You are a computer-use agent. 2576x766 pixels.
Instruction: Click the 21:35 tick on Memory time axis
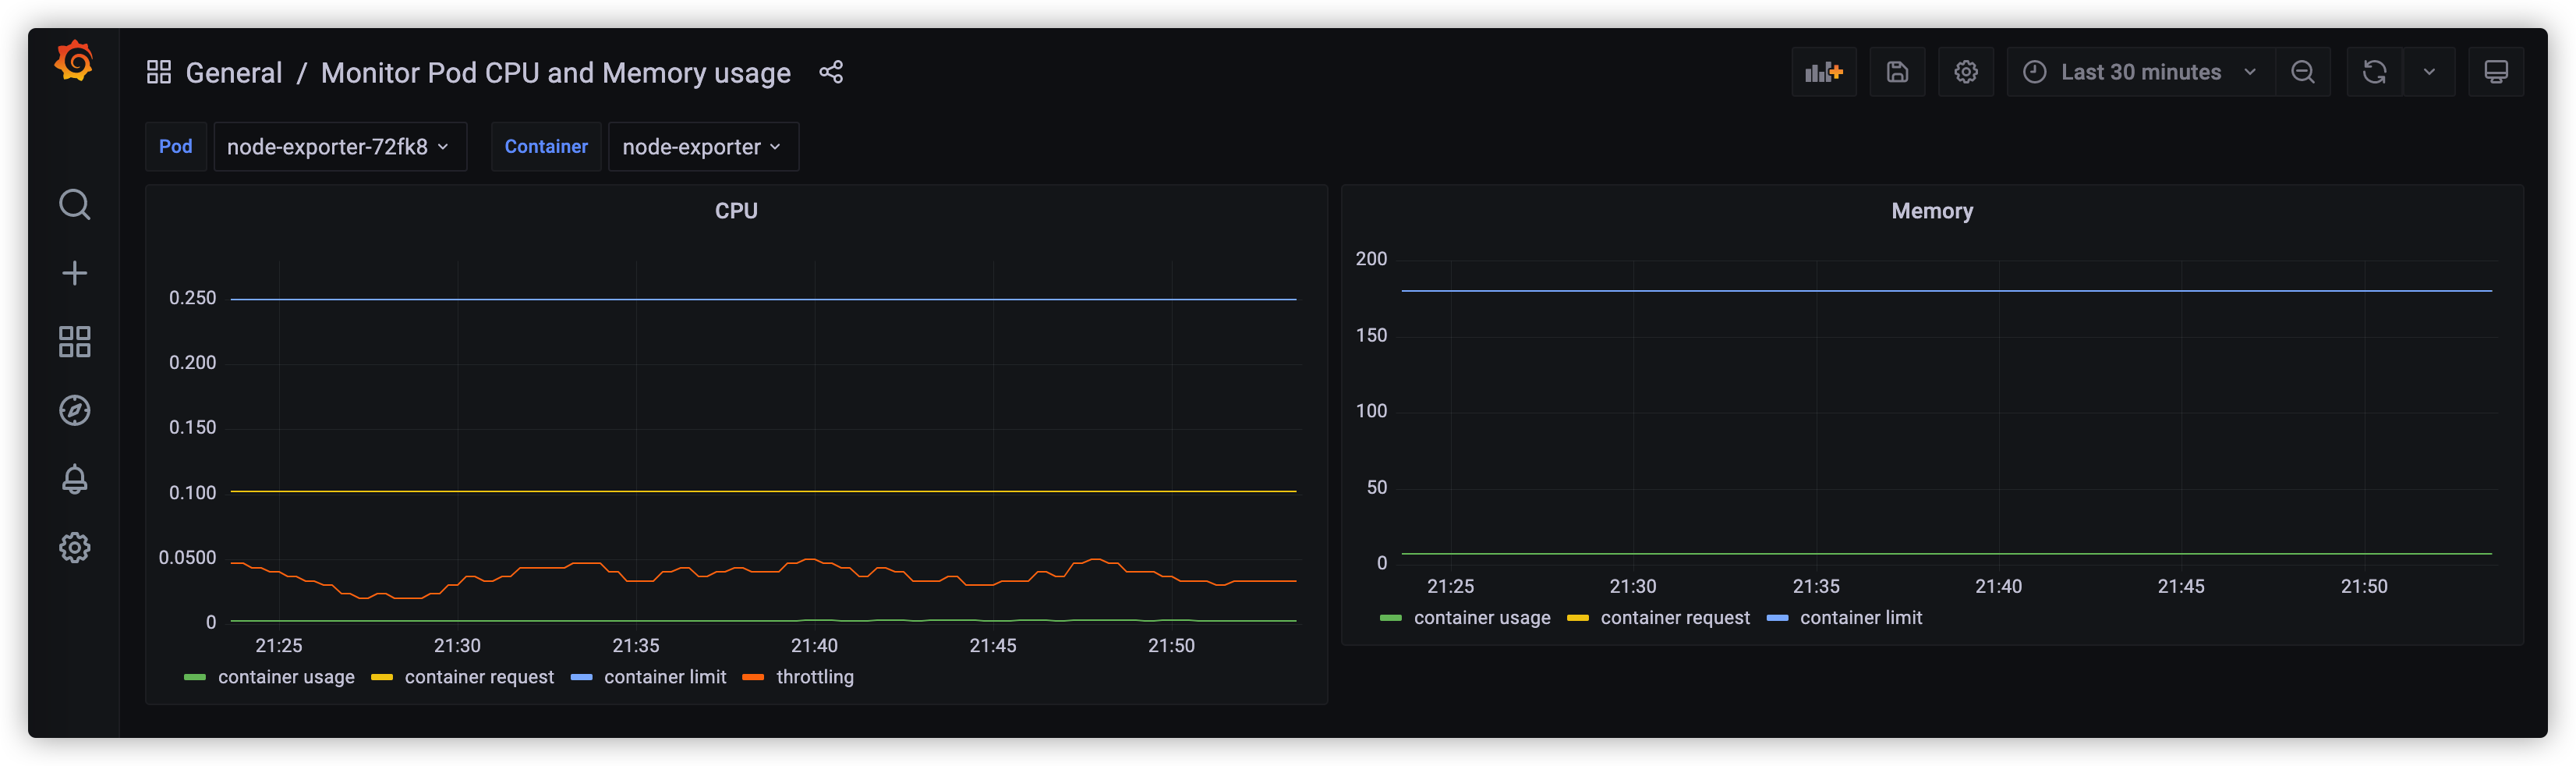click(1816, 587)
